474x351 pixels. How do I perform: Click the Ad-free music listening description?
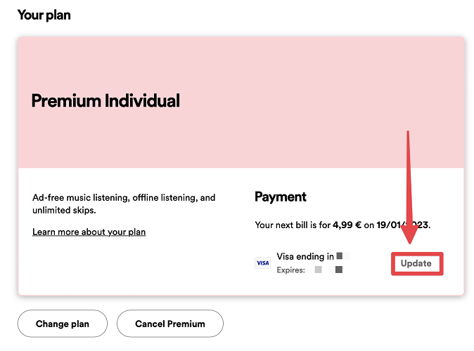pyautogui.click(x=124, y=197)
